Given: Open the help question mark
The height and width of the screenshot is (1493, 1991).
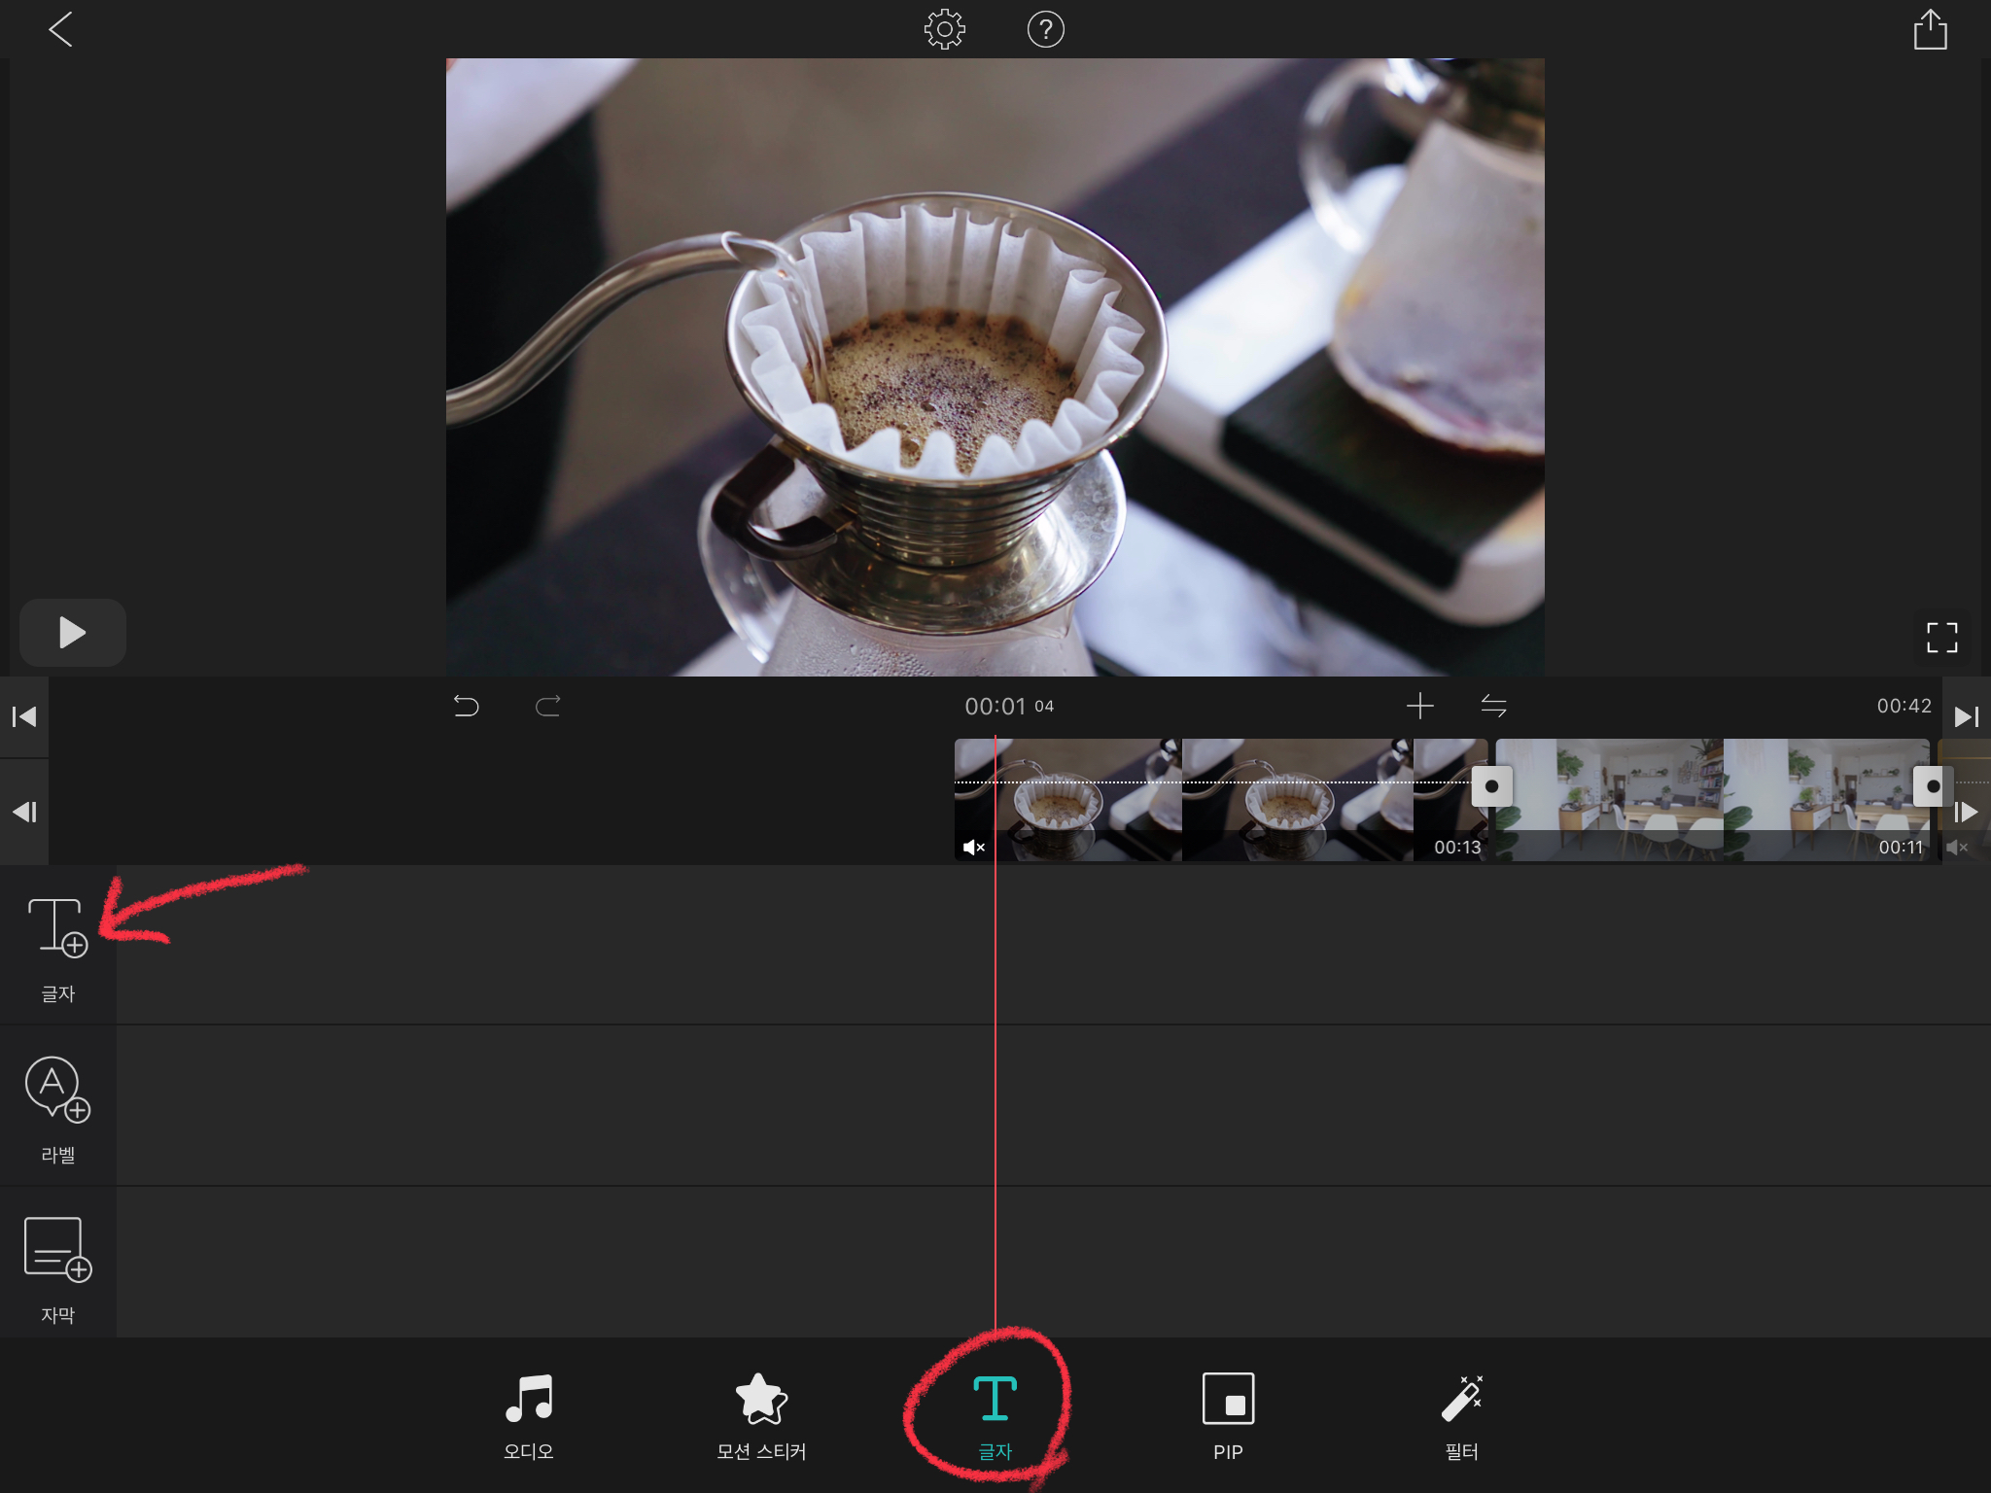Looking at the screenshot, I should click(x=1045, y=30).
